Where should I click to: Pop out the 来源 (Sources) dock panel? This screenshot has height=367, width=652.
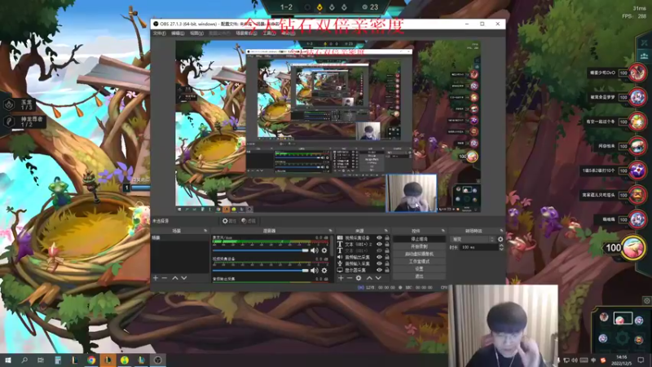386,231
